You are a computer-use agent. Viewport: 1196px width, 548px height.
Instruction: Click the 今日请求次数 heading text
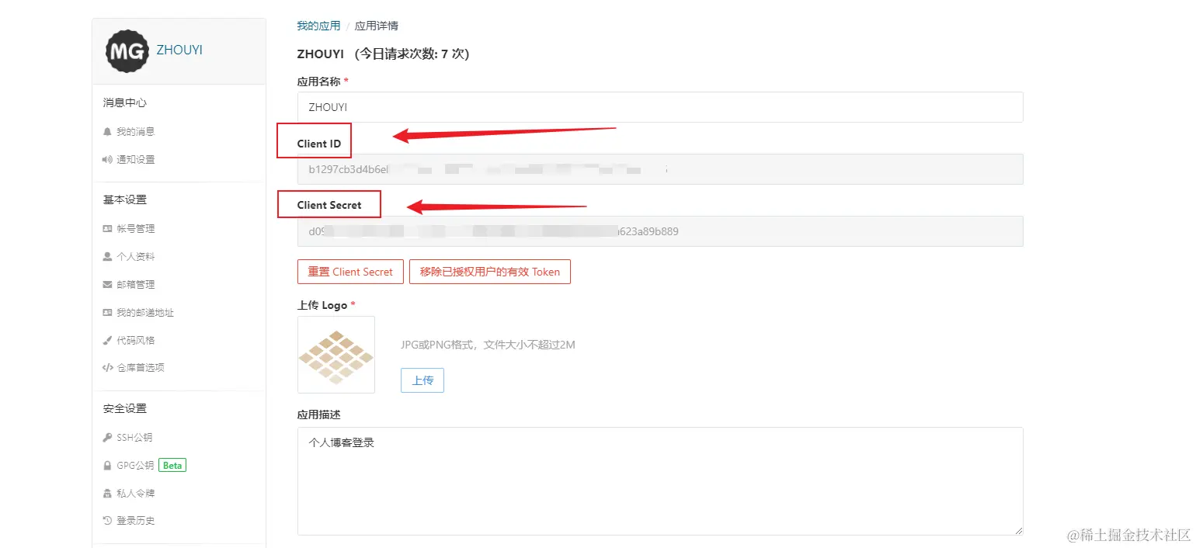(x=412, y=54)
